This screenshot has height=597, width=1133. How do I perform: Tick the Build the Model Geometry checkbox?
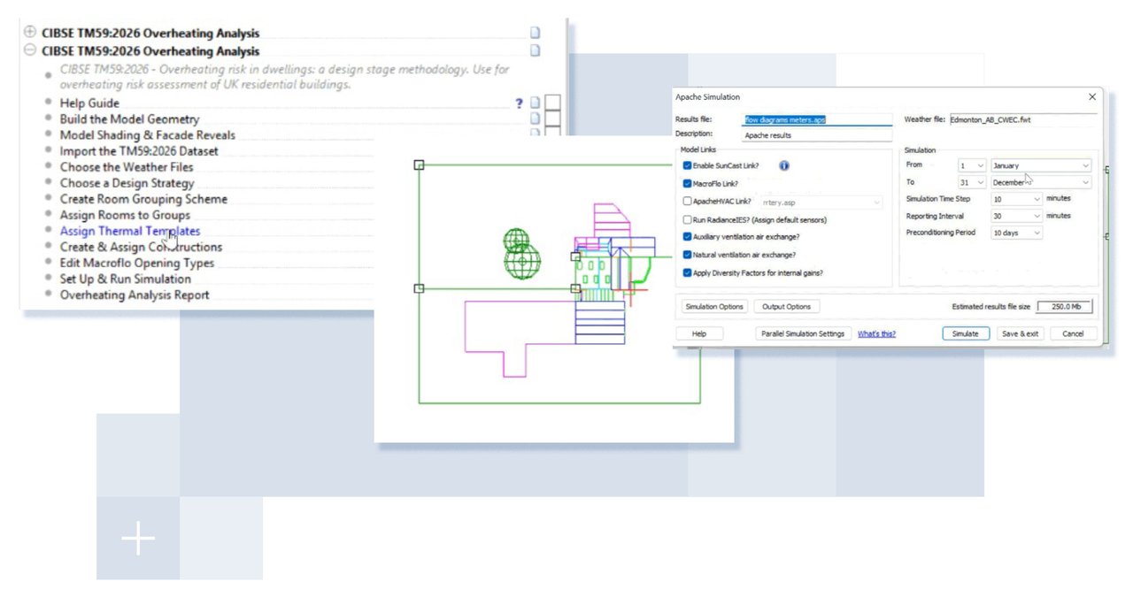click(553, 119)
